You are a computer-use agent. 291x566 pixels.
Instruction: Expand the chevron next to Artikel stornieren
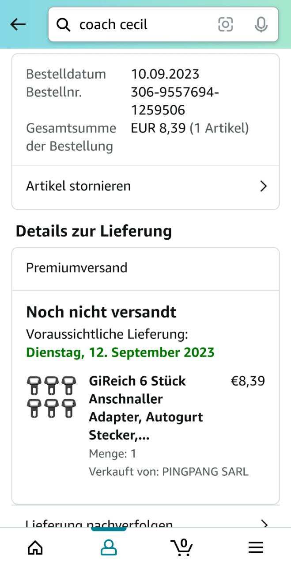(264, 186)
